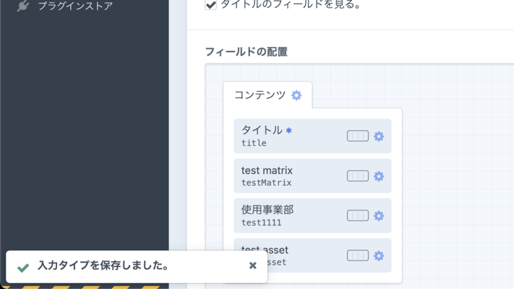Screen dimensions: 514x289
Task: Open the プラグインストア sidebar link
Action: 75,6
